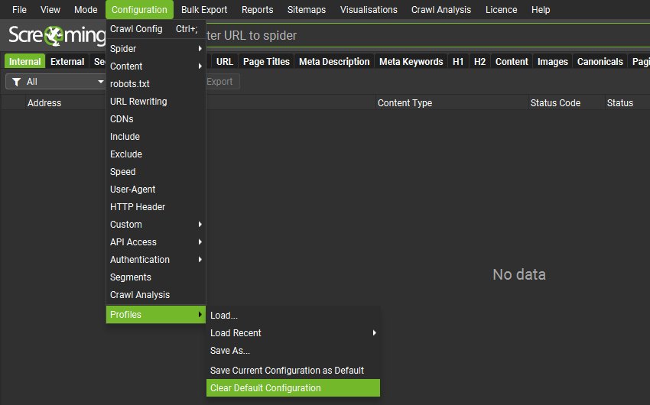Image resolution: width=650 pixels, height=405 pixels.
Task: Click the URL to spider input field
Action: click(x=427, y=36)
